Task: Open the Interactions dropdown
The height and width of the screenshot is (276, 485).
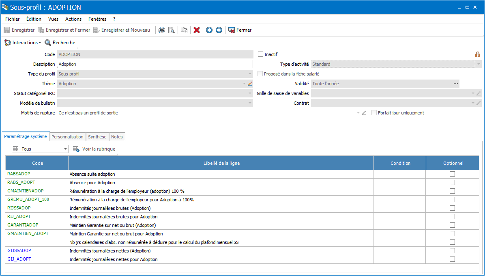Action: coord(23,42)
